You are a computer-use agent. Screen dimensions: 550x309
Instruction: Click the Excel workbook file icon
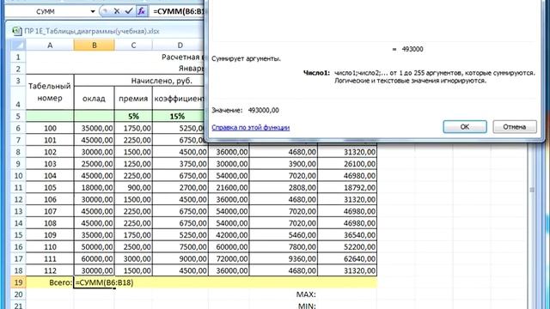coord(16,31)
